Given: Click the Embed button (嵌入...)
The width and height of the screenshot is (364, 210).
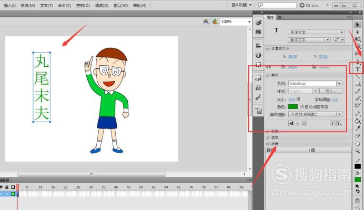Looking at the screenshot, I should click(330, 91).
